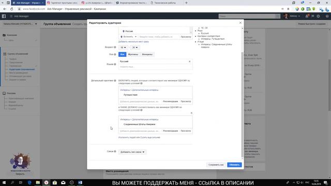
Task: Remove the second targeting condition block
Action: tap(191, 113)
